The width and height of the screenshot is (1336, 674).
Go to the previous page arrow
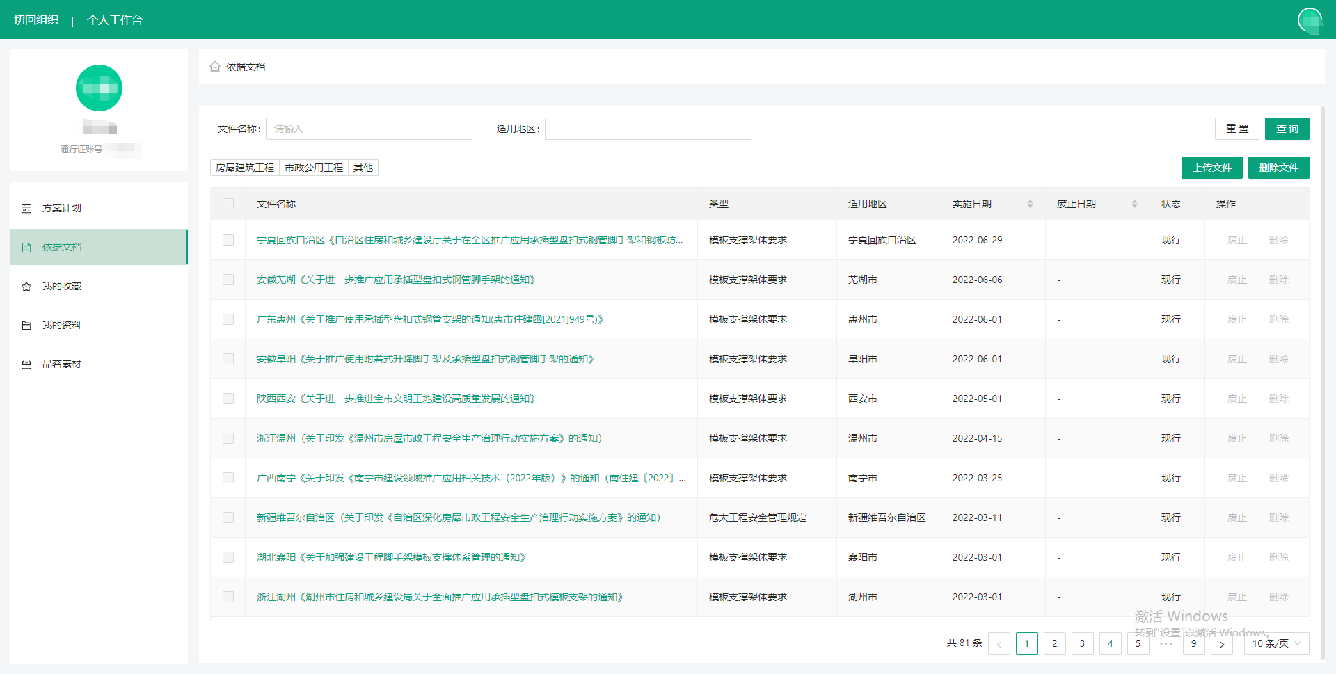pos(999,643)
